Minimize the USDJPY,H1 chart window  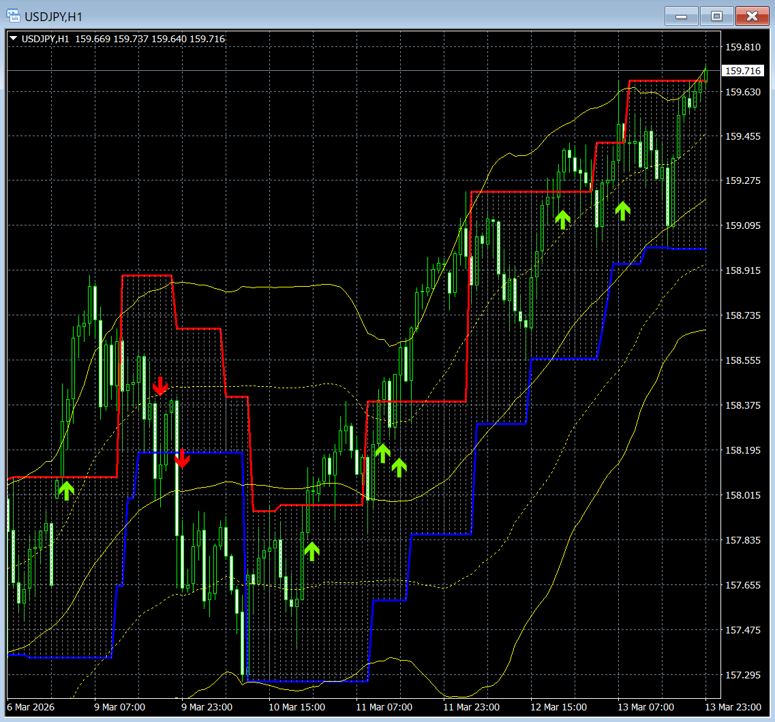(681, 16)
